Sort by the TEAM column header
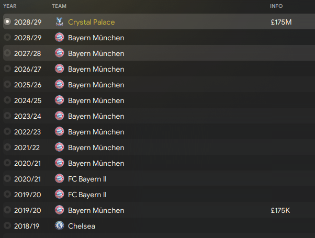Screen dimensions: 315x238 (x=59, y=6)
